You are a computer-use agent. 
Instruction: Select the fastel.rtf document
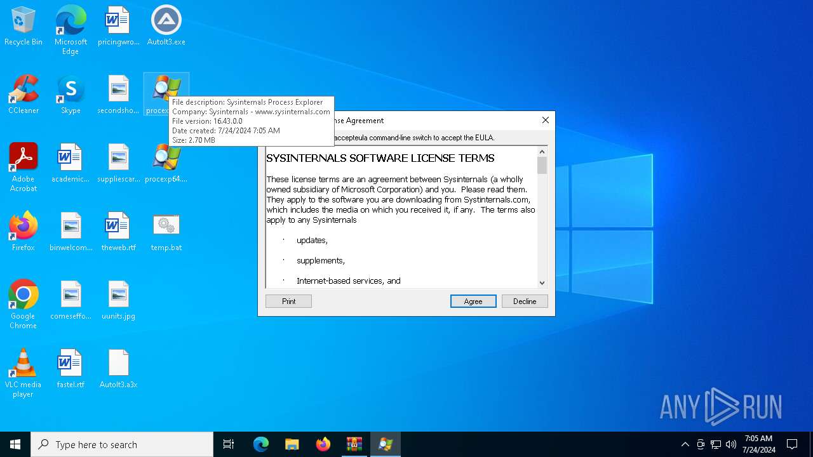point(71,369)
